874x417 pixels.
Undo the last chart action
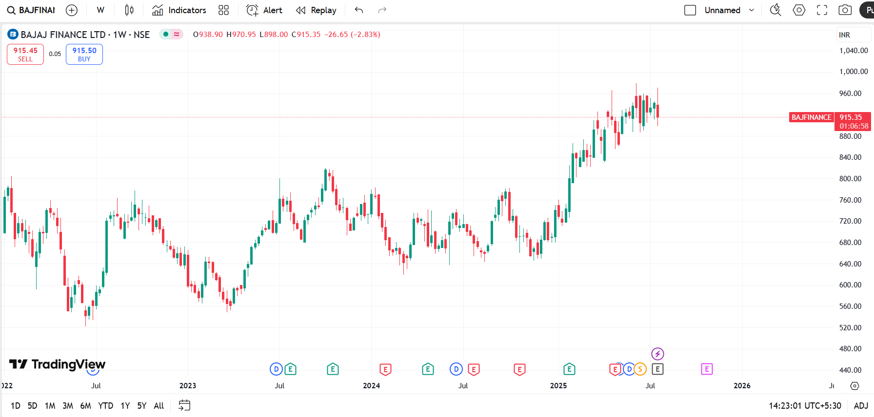point(359,10)
